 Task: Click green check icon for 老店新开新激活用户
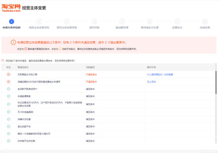pyautogui.click(x=8, y=89)
